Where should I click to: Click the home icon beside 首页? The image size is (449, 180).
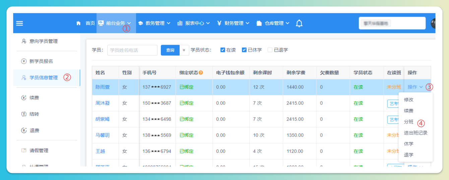(x=78, y=23)
